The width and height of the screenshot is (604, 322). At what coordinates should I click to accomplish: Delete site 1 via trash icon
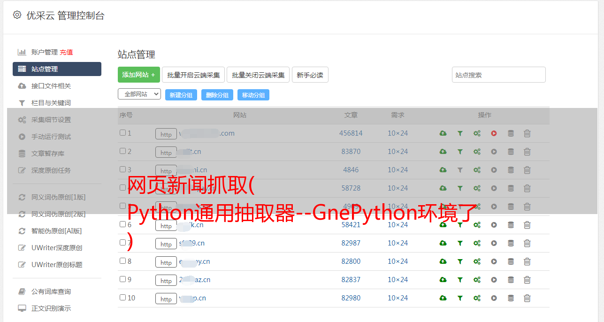pyautogui.click(x=527, y=133)
